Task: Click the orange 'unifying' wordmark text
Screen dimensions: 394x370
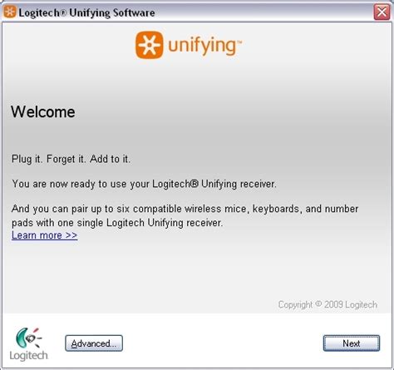Action: [202, 46]
